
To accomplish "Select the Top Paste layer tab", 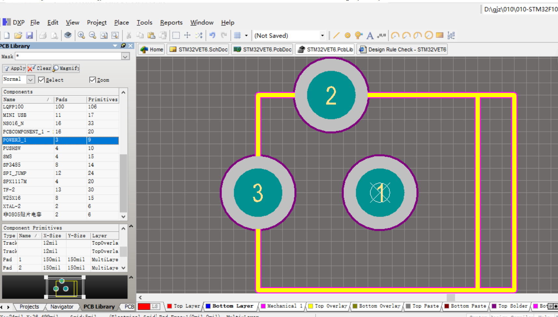I will pyautogui.click(x=422, y=306).
